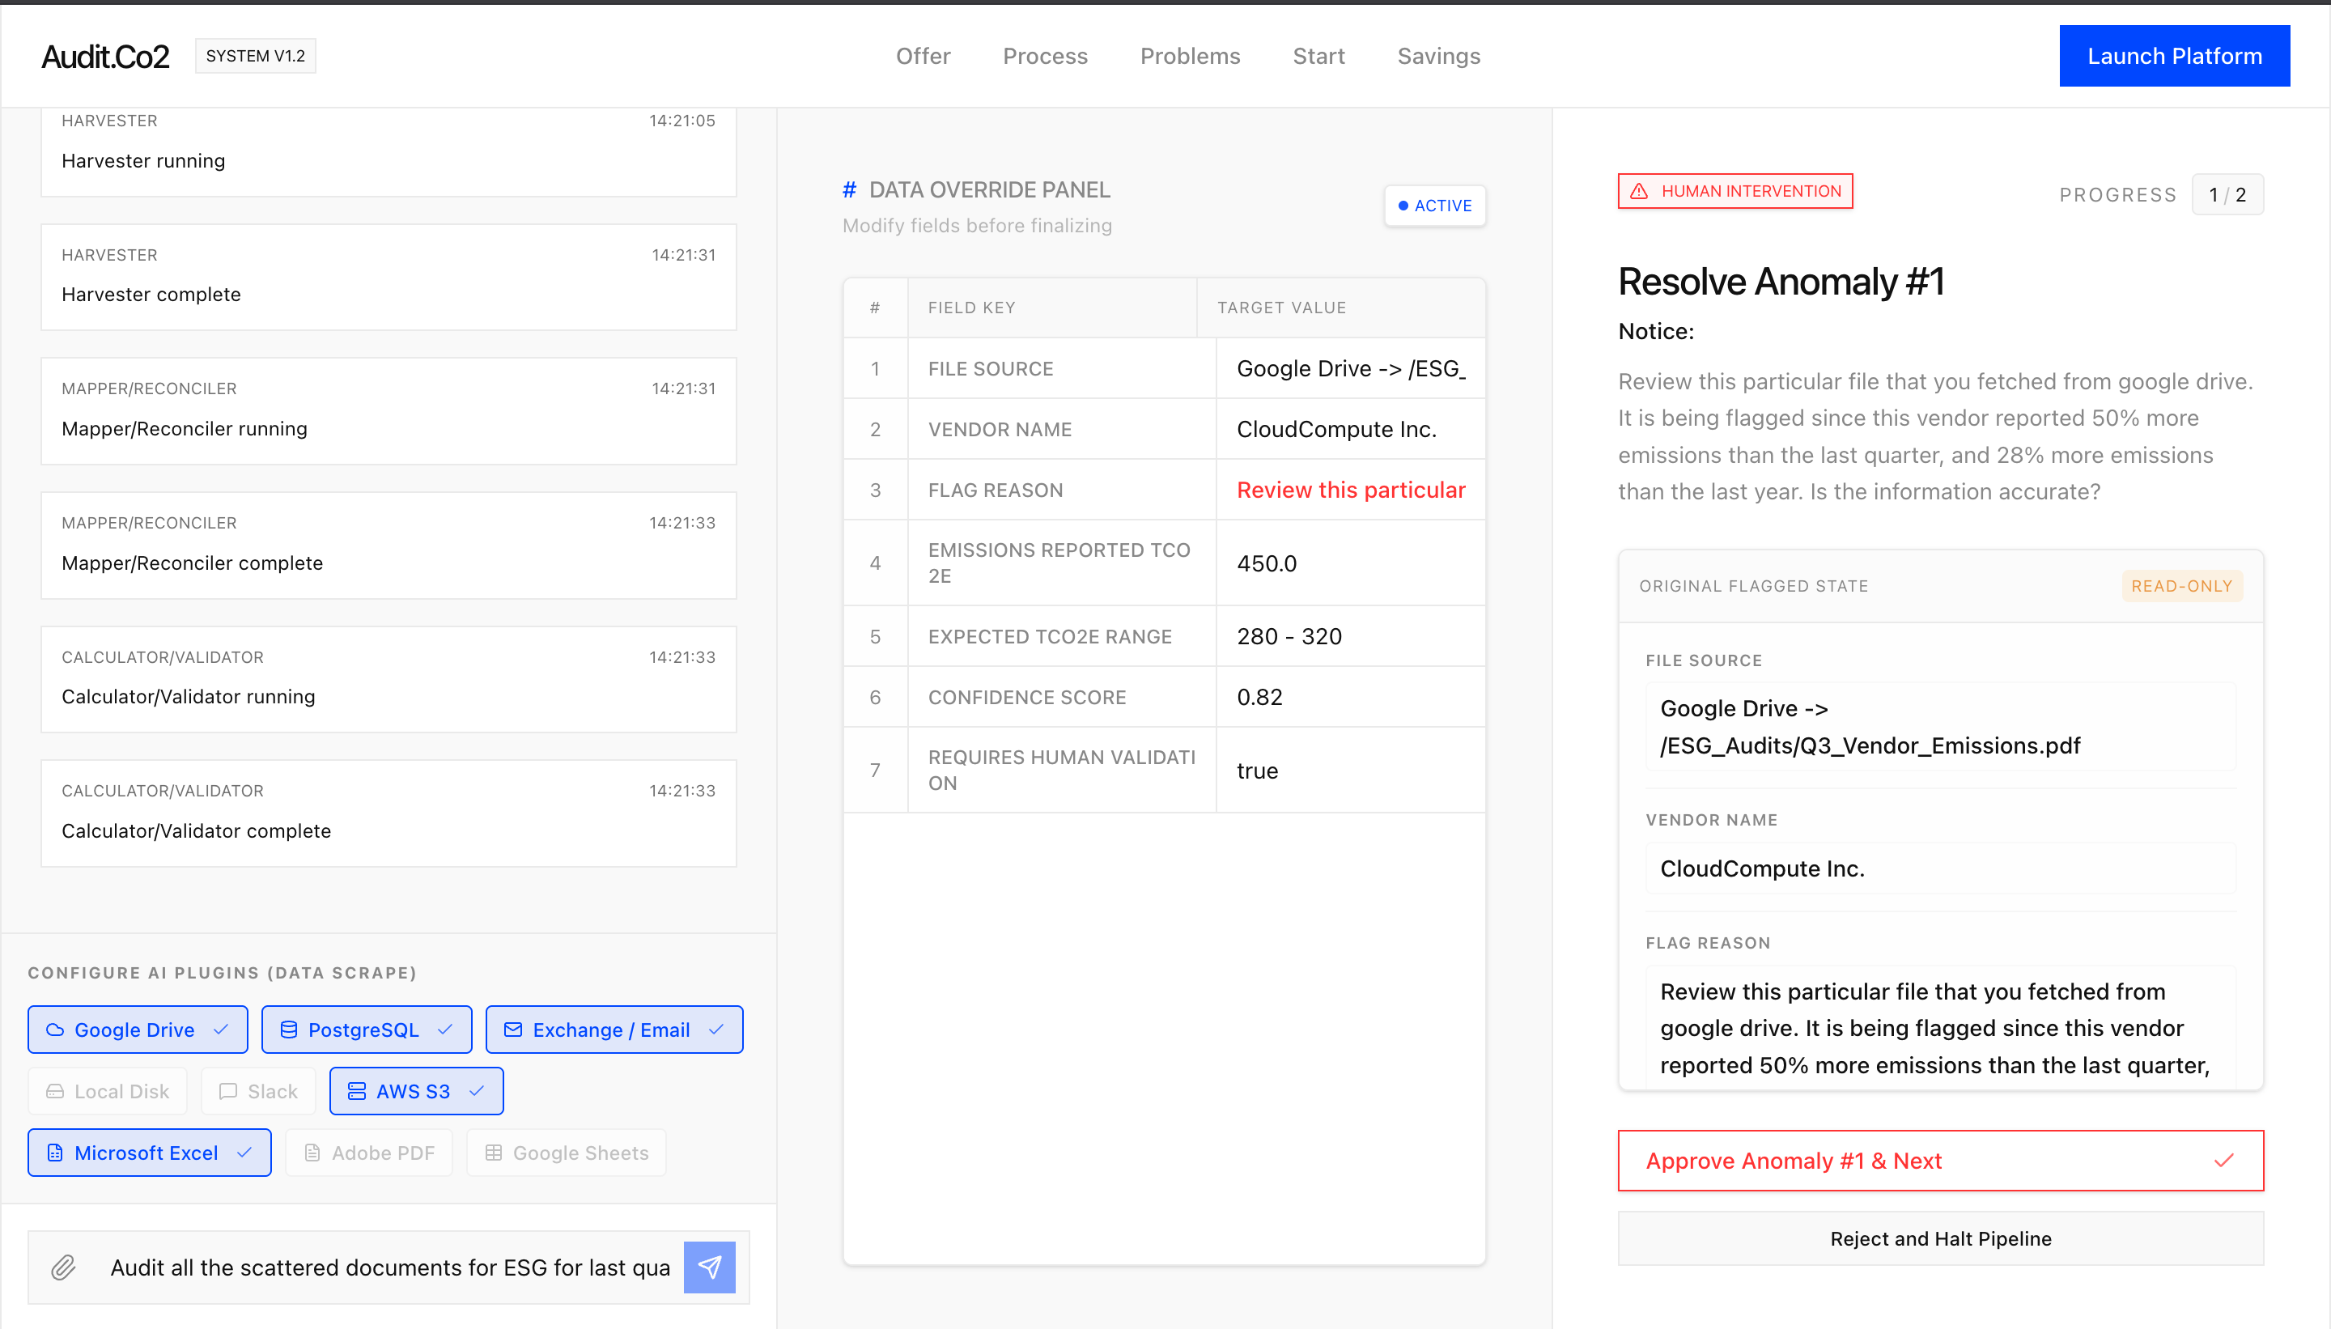This screenshot has width=2331, height=1329.
Task: Click the Exchange / Email envelope icon
Action: (x=513, y=1030)
